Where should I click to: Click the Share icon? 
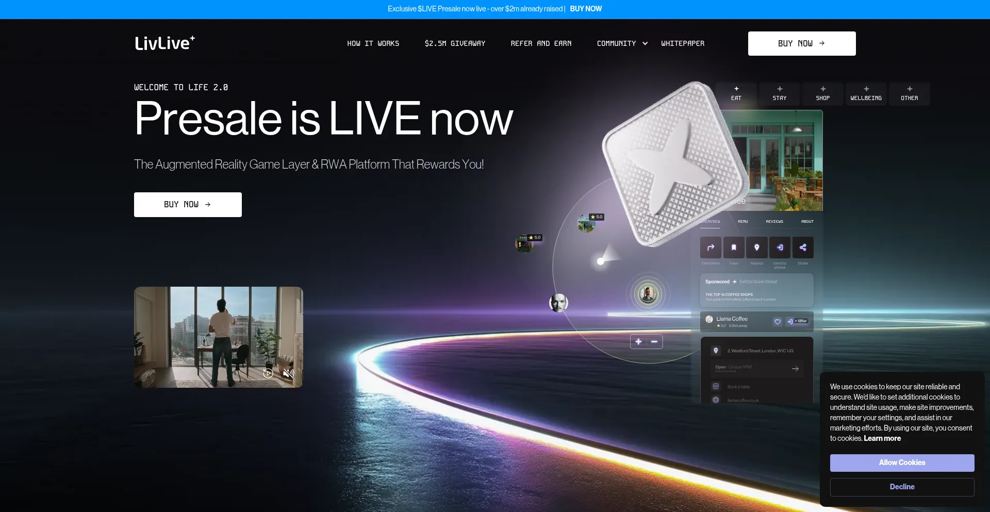[803, 247]
